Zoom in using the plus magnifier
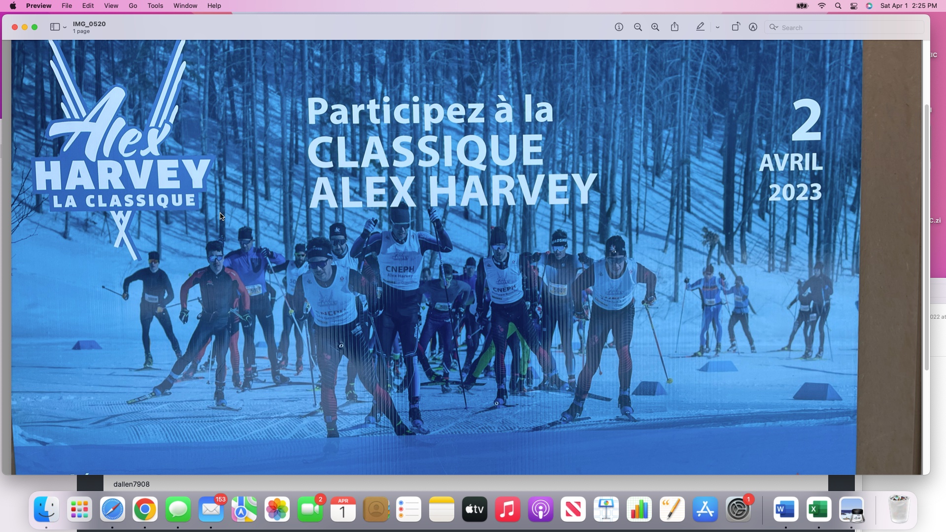This screenshot has width=946, height=532. [655, 28]
